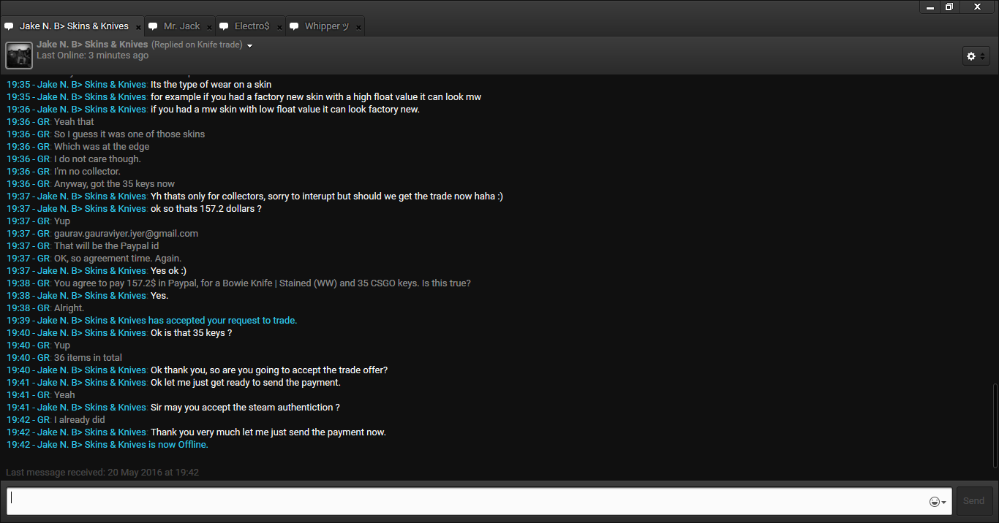Close the Whipper chat tab
This screenshot has width=999, height=523.
tap(358, 27)
